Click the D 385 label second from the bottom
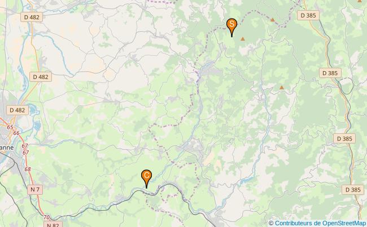Screen dimensions: 367x227 [344, 138]
